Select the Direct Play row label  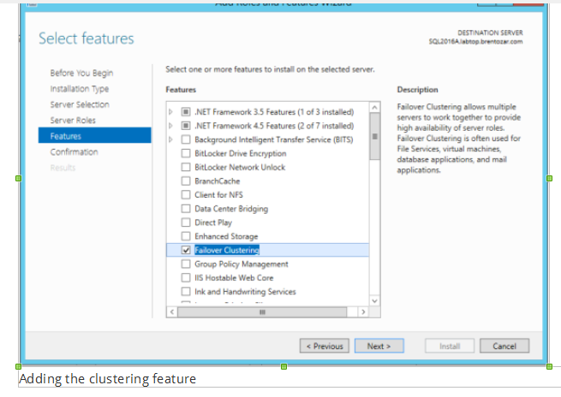point(213,222)
